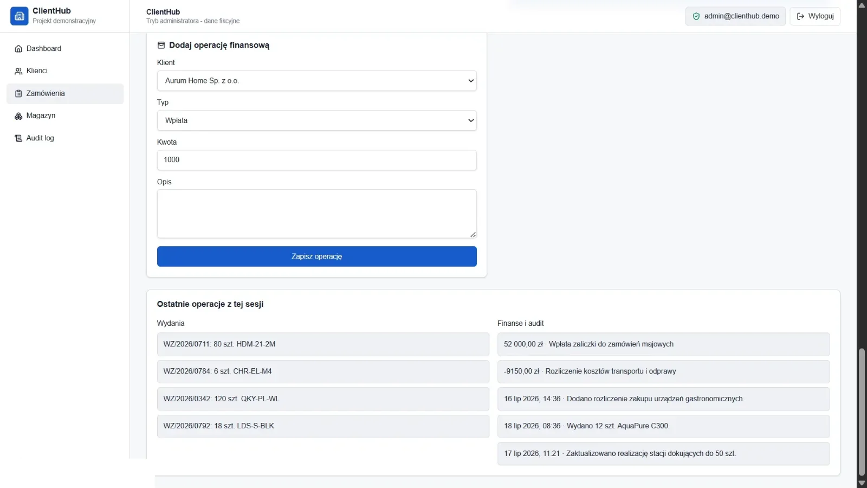Select the WZ/2026/0784 6 szt. CHR-EL-M4 entry

coord(323,371)
